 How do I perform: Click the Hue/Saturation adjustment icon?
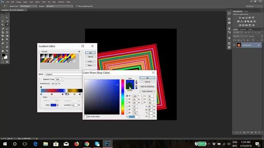pos(238,21)
